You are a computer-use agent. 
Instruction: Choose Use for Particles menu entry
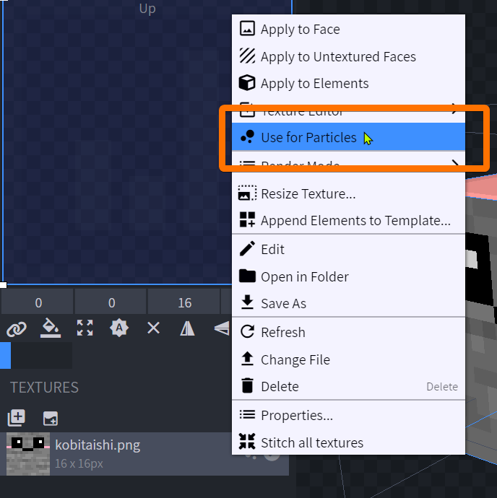tap(308, 137)
